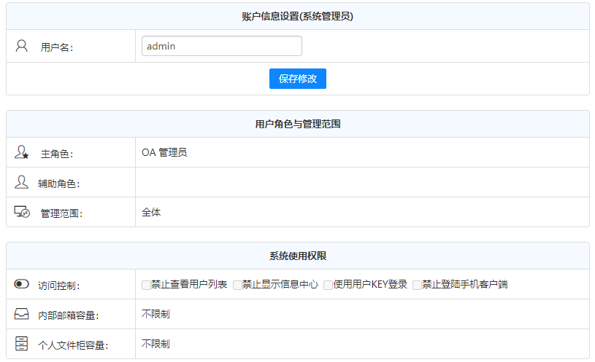Click the switch icon next to 访问控制
595x362 pixels.
(x=22, y=284)
